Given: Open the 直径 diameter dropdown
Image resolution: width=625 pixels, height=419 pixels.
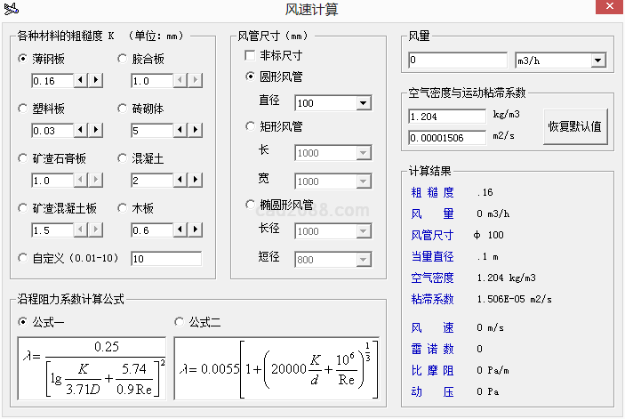Looking at the screenshot, I should point(363,103).
